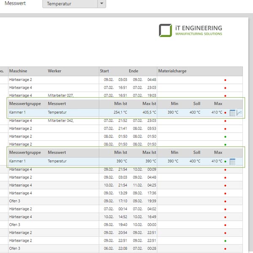Click the Start column header
The image size is (253, 253).
click(x=105, y=71)
